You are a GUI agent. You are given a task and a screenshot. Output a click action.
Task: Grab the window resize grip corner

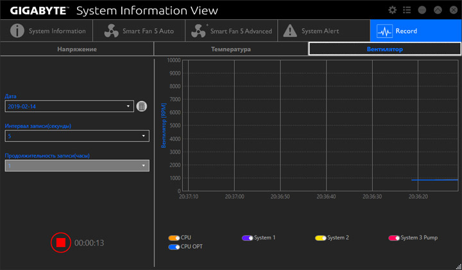(x=459, y=267)
